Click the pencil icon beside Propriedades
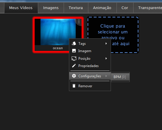This screenshot has width=162, height=130. 74,66
